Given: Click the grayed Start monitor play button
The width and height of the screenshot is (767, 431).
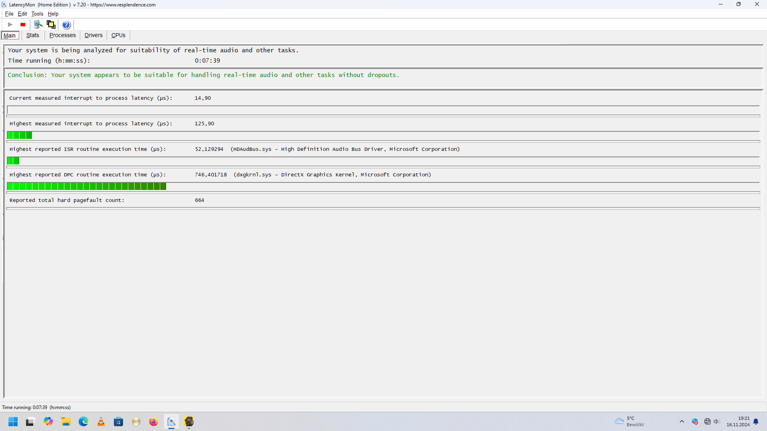Looking at the screenshot, I should (x=10, y=25).
